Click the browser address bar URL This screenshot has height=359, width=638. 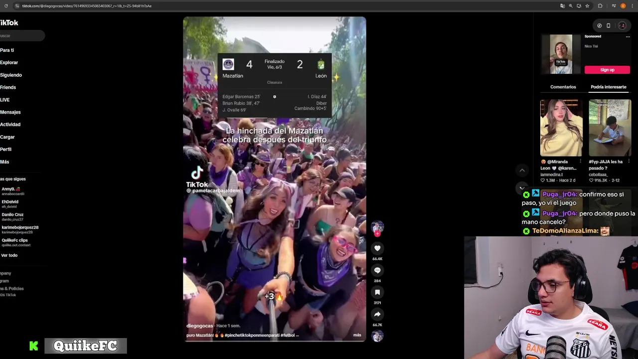tap(87, 6)
